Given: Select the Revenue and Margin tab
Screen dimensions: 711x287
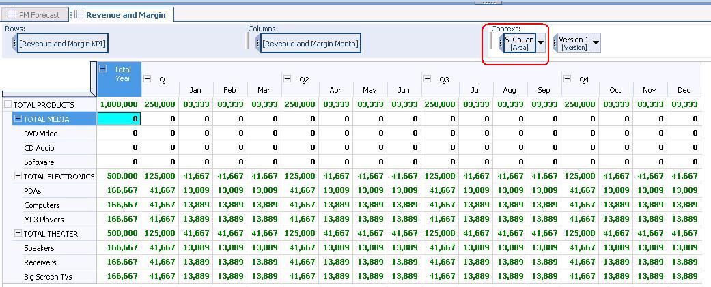Looking at the screenshot, I should (x=122, y=14).
